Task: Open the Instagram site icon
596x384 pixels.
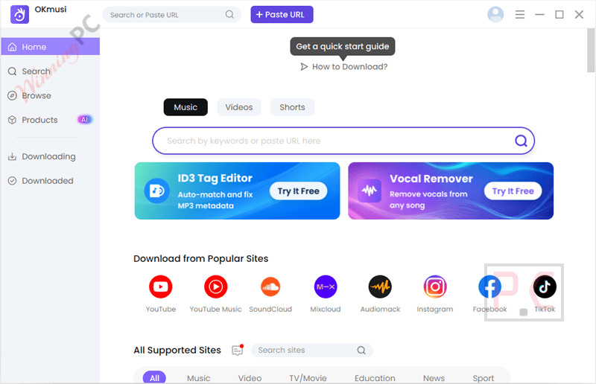Action: click(x=435, y=287)
